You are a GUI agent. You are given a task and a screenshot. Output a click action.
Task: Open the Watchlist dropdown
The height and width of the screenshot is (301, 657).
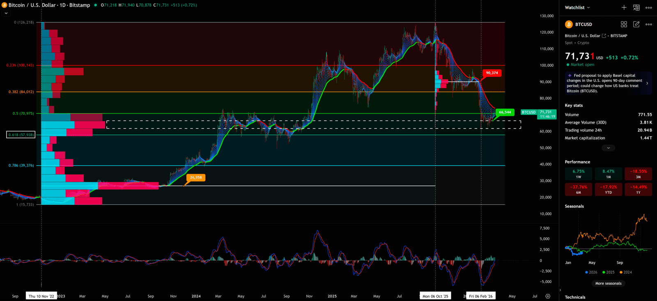tap(577, 7)
